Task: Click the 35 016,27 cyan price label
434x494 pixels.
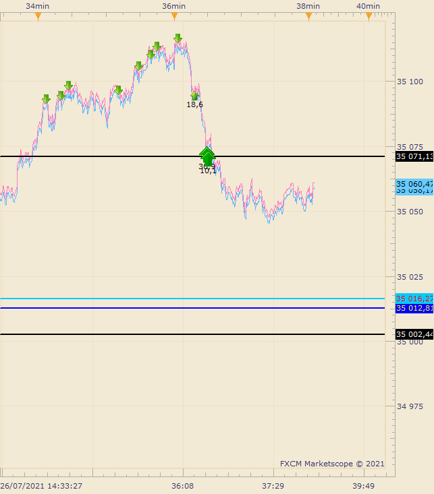Action: pos(414,299)
